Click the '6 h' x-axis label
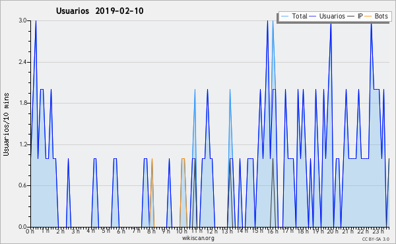 click(121, 231)
